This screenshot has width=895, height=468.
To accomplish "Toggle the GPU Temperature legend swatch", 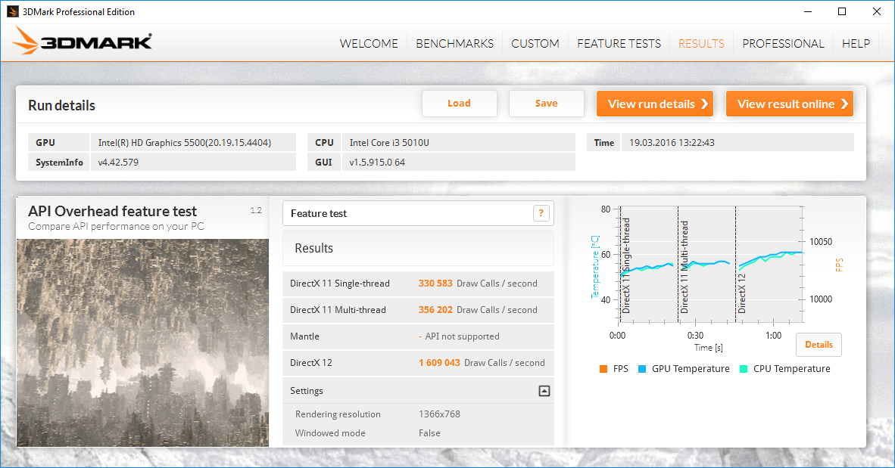I will (641, 369).
